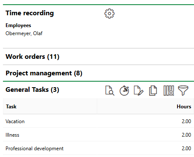The width and height of the screenshot is (194, 157).
Task: Collapse the Time recording section header
Action: pos(30,13)
